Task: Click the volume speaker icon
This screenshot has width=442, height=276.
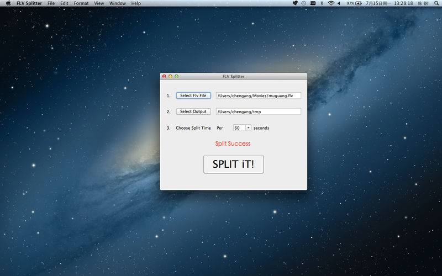Action: click(x=340, y=3)
